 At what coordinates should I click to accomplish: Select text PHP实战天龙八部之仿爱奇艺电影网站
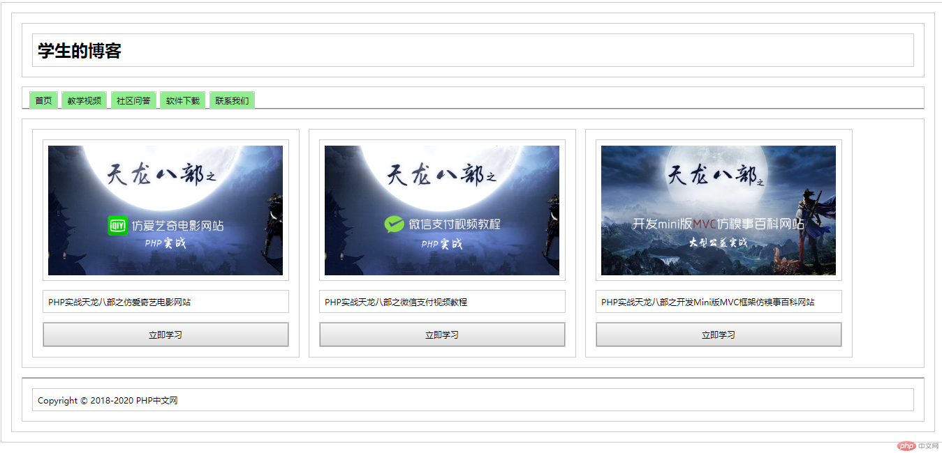click(119, 302)
